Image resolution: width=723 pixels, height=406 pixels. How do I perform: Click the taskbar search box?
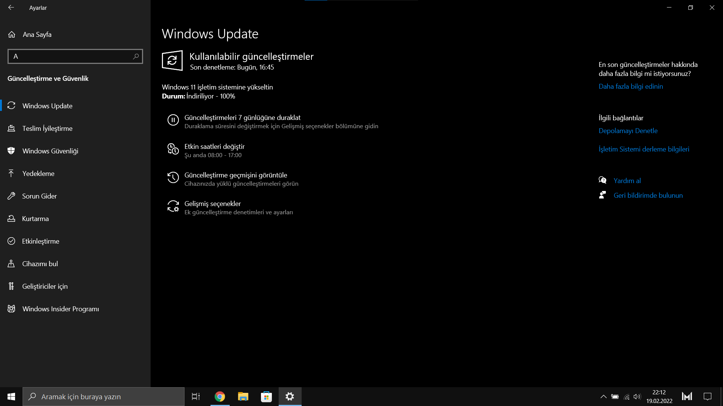104,397
